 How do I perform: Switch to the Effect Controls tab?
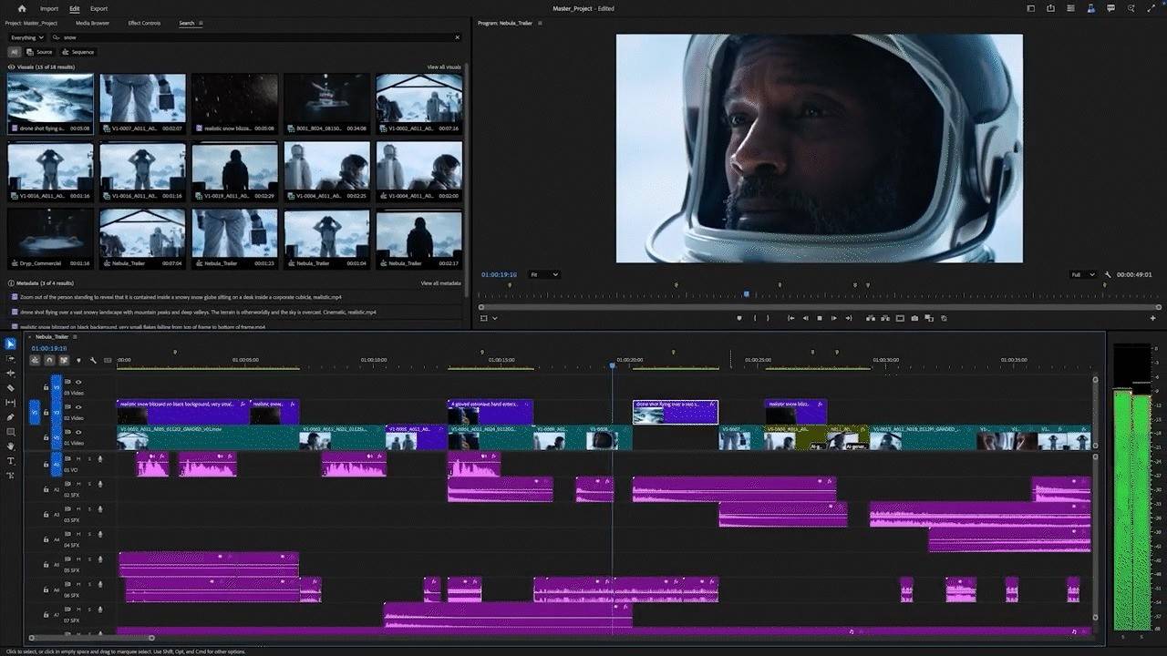(144, 23)
